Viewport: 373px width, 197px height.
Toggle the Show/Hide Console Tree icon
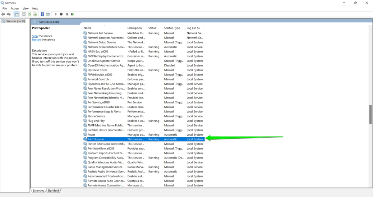(x=16, y=14)
